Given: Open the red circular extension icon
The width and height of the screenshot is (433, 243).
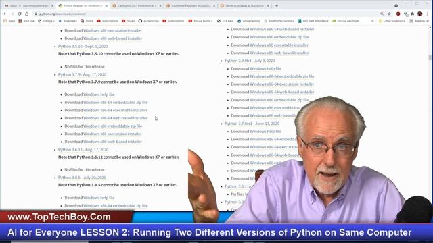Looking at the screenshot, I should [398, 13].
